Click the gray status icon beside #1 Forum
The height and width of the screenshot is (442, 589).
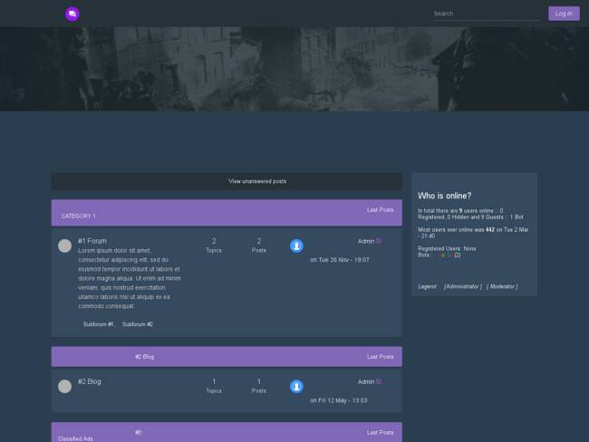pos(64,245)
